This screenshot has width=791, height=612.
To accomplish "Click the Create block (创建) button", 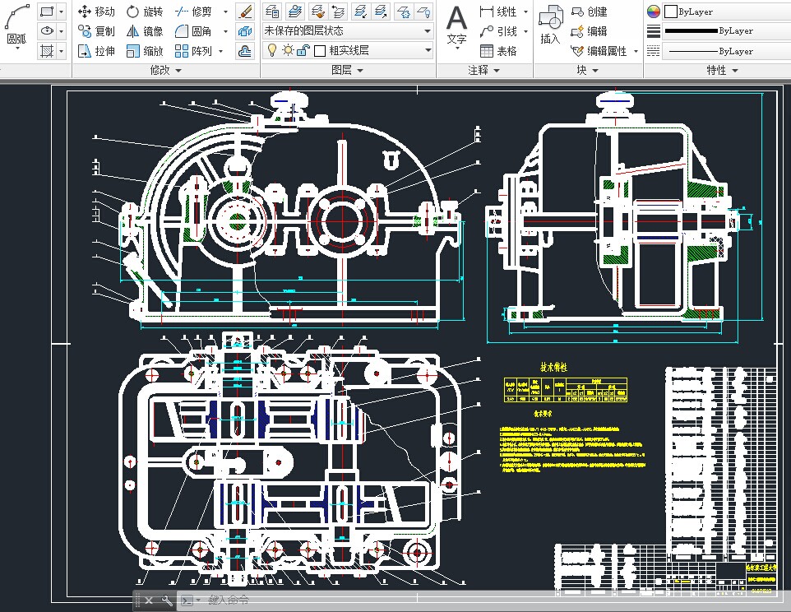I will tap(589, 12).
